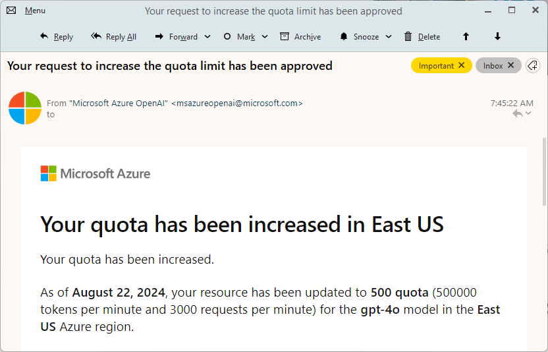Click the Reply arrow icon in toolbar
This screenshot has width=548, height=352.
tap(44, 37)
